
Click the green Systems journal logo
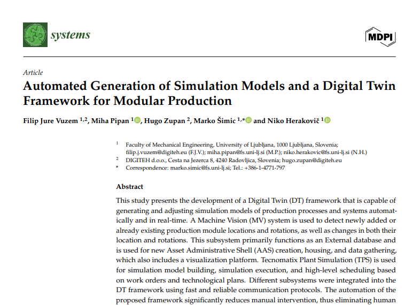pos(35,35)
